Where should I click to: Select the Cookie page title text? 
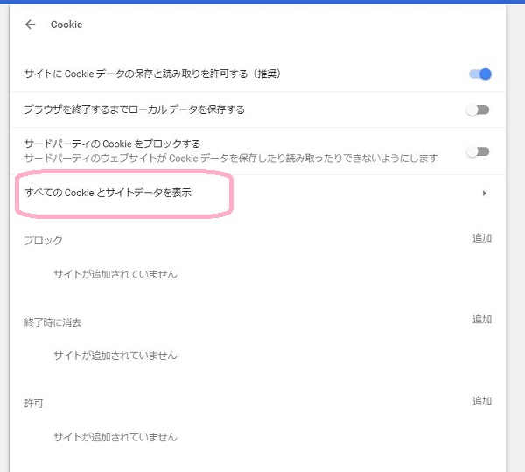[66, 25]
